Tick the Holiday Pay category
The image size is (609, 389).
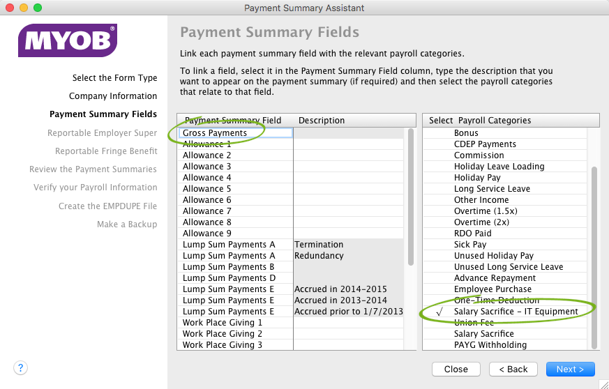coord(505,177)
